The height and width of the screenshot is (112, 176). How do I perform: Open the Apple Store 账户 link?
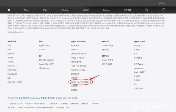(46, 64)
